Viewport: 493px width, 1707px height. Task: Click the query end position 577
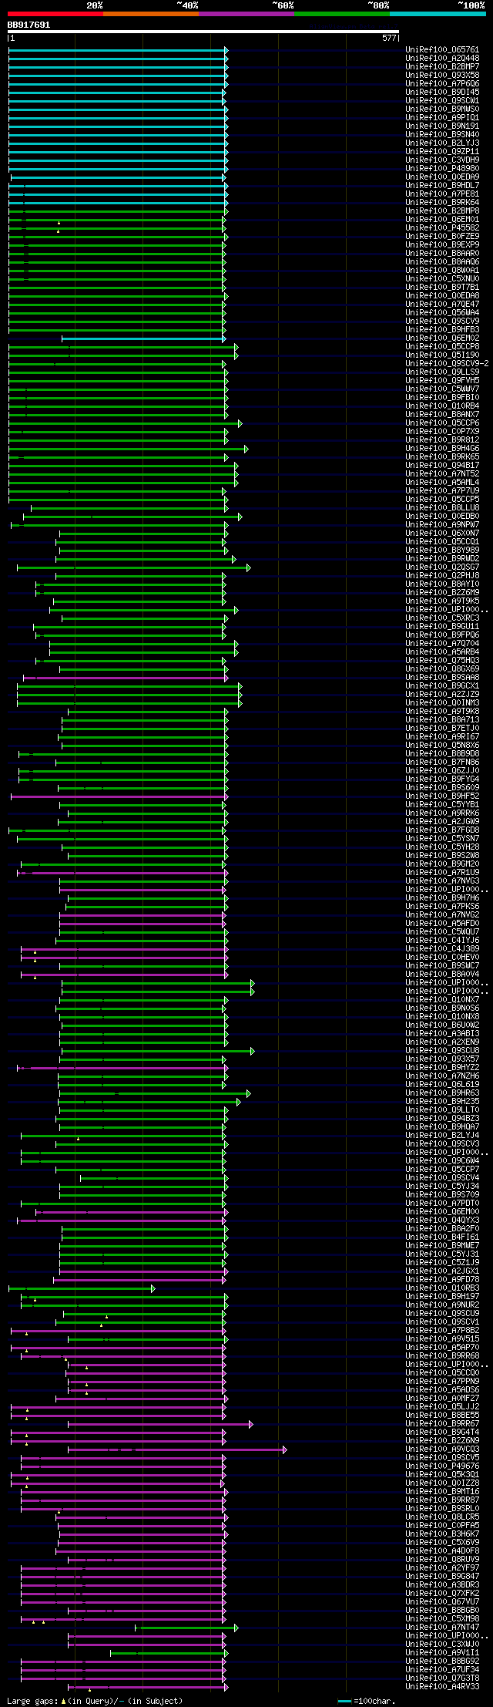[389, 38]
